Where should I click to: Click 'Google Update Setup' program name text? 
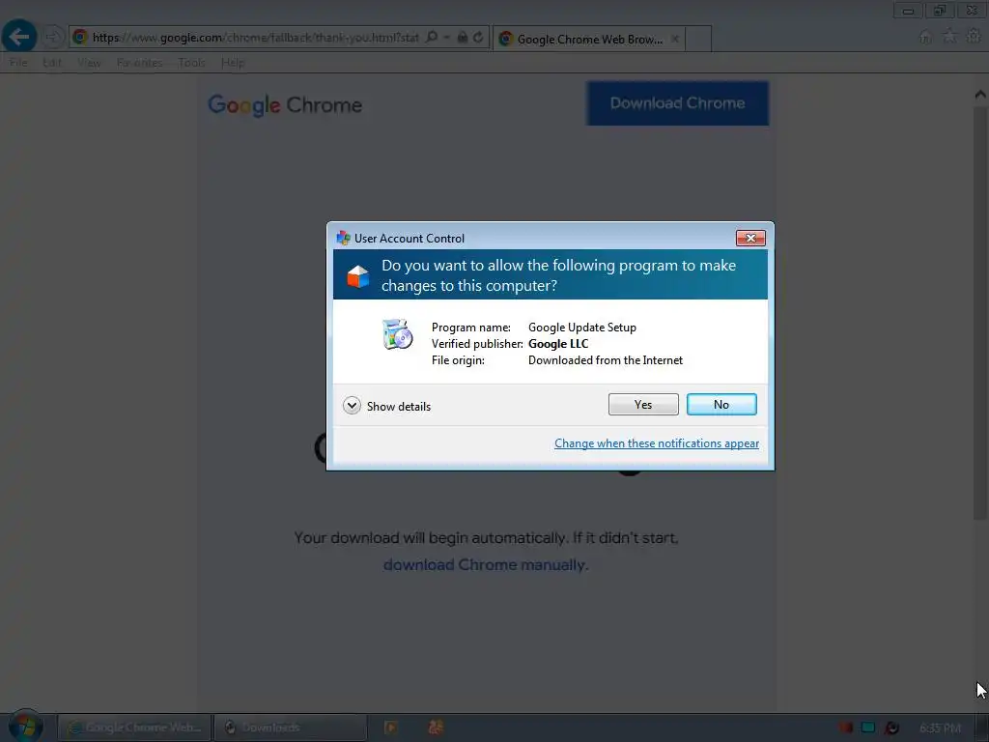click(582, 328)
